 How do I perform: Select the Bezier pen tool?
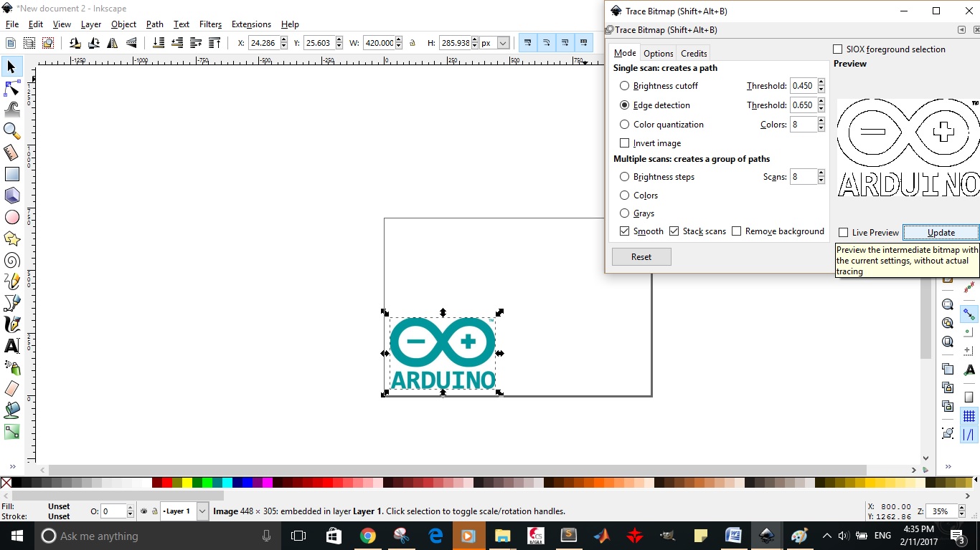(12, 303)
